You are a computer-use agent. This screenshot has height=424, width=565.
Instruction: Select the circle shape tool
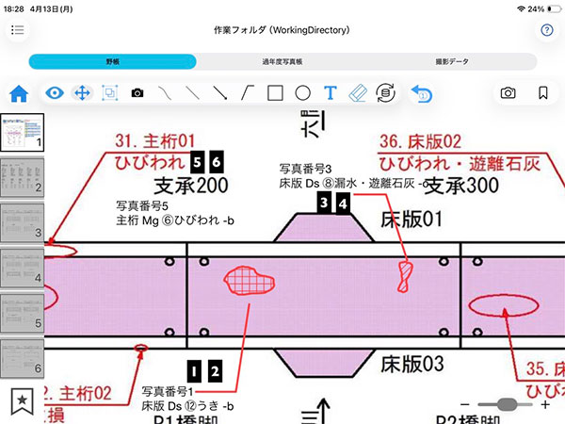pyautogui.click(x=302, y=93)
